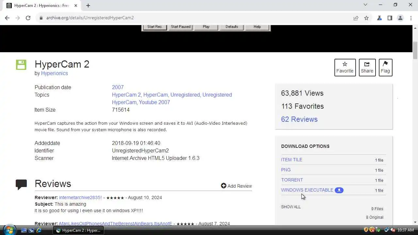418x235 pixels.
Task: Click the '8 Original' count text
Action: (x=375, y=217)
